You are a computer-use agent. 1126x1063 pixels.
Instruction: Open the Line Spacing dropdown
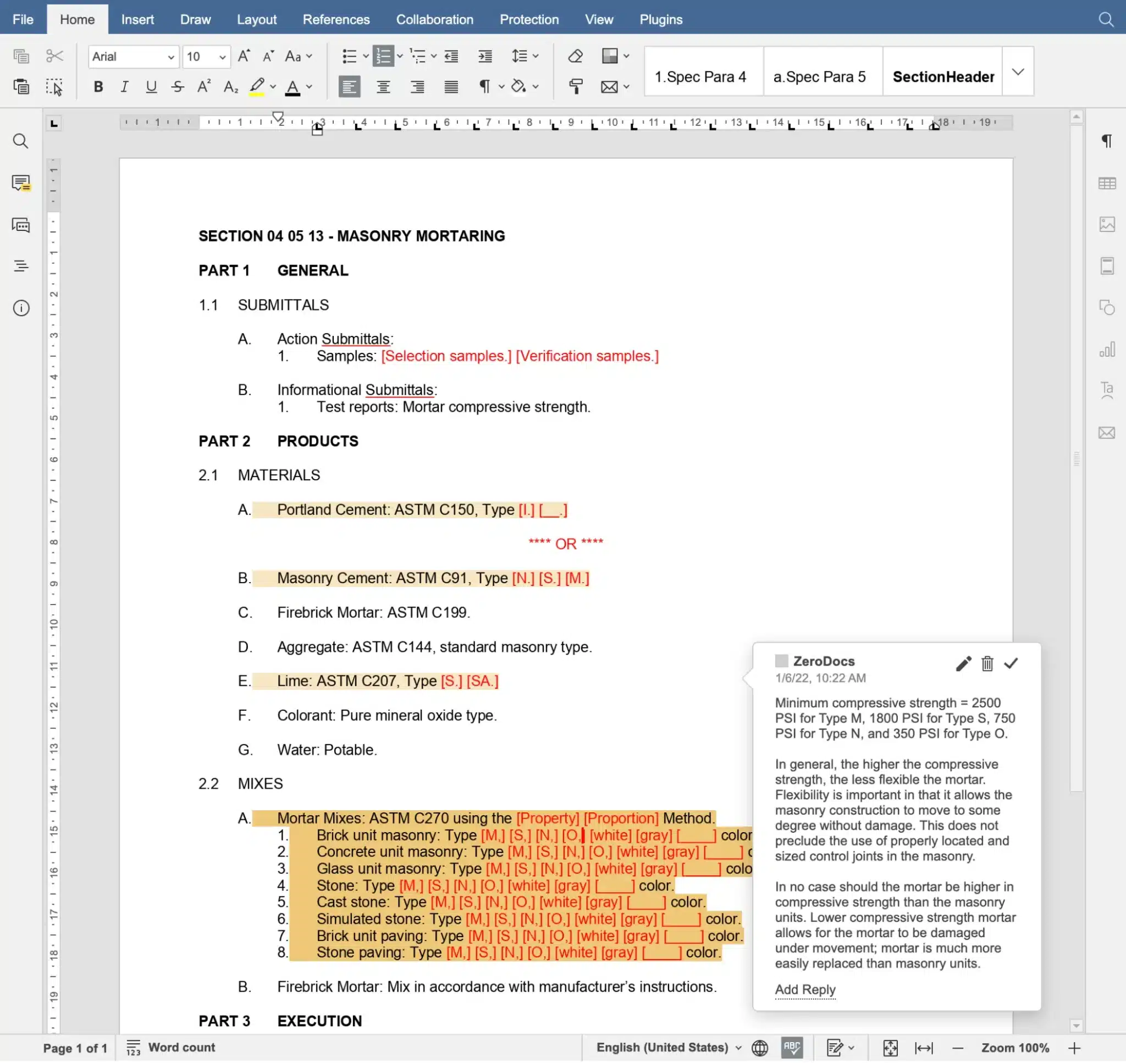521,56
